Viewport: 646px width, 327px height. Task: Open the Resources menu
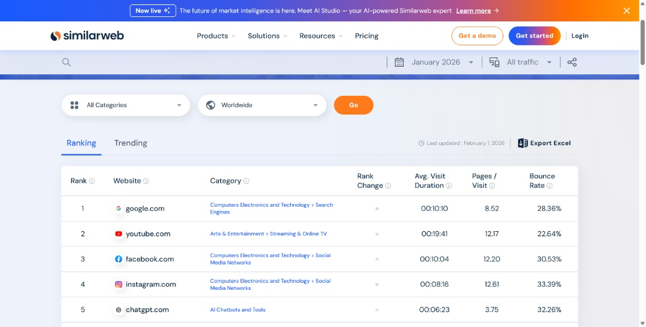point(321,36)
